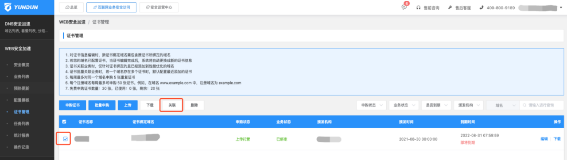Open the 申购状态 filter dropdown
Screen dimensions: 567x160
click(371, 105)
